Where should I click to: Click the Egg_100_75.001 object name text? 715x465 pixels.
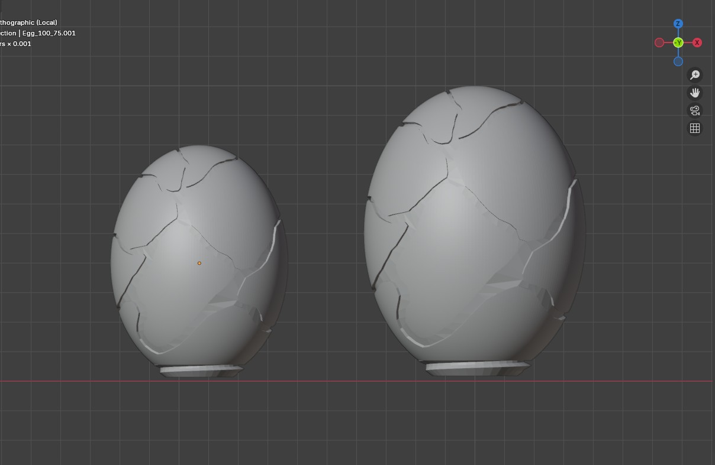pyautogui.click(x=49, y=33)
